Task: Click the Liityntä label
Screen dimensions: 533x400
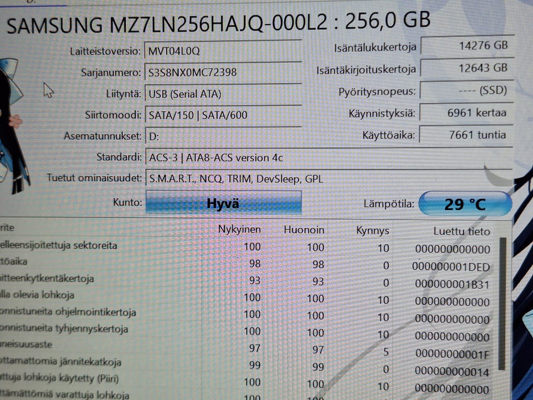Action: tap(123, 94)
